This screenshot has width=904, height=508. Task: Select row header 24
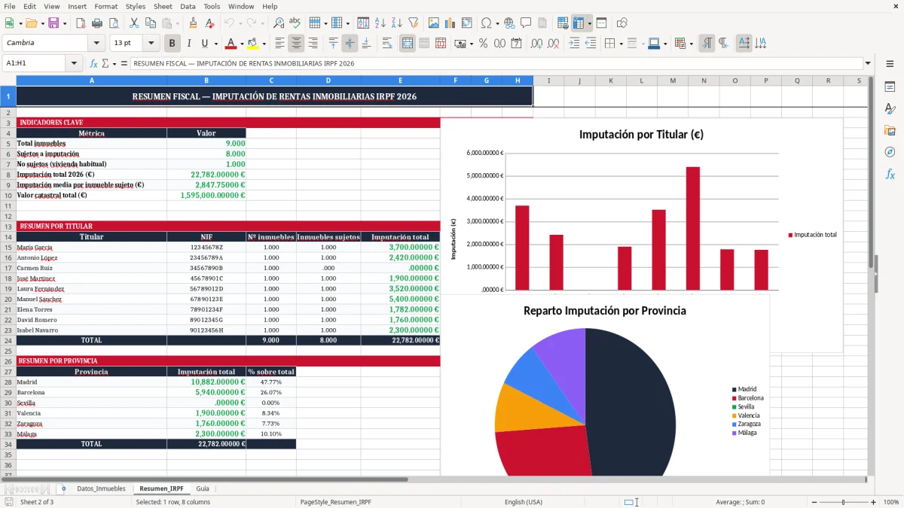pos(8,340)
